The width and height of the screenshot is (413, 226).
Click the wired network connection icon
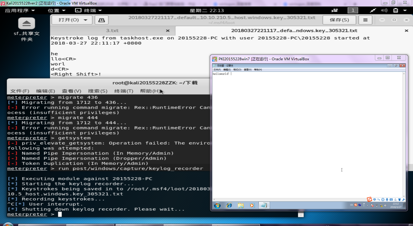[373, 10]
